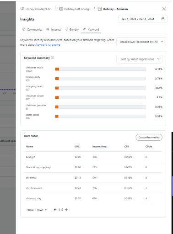173x234 pixels.
Task: Select the best gift row name
Action: click(31, 157)
